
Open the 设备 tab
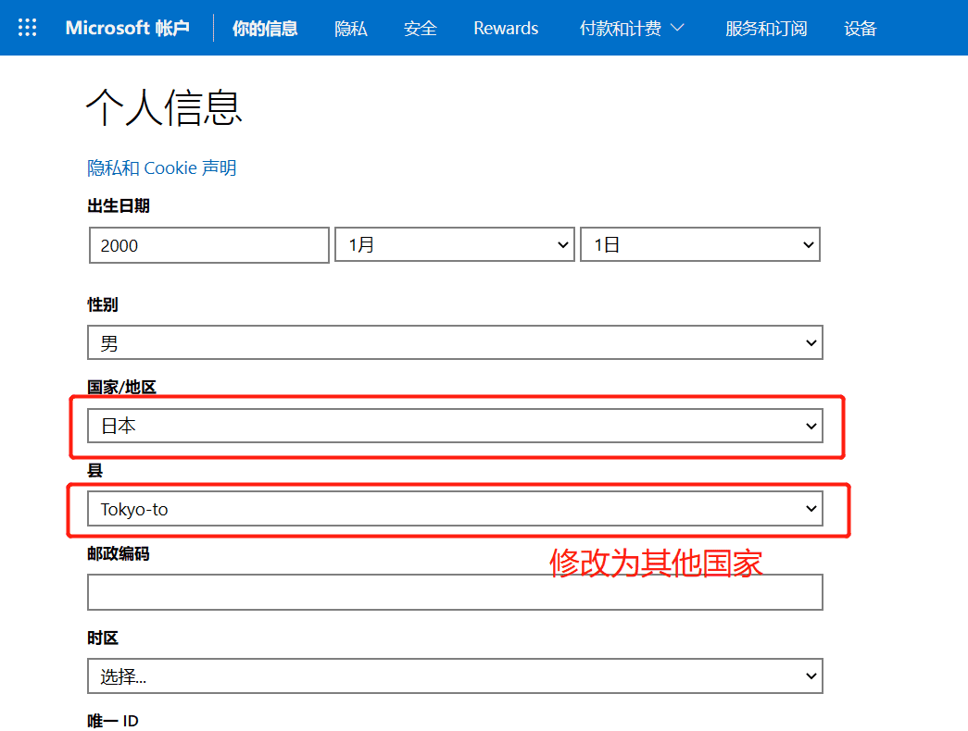point(861,28)
